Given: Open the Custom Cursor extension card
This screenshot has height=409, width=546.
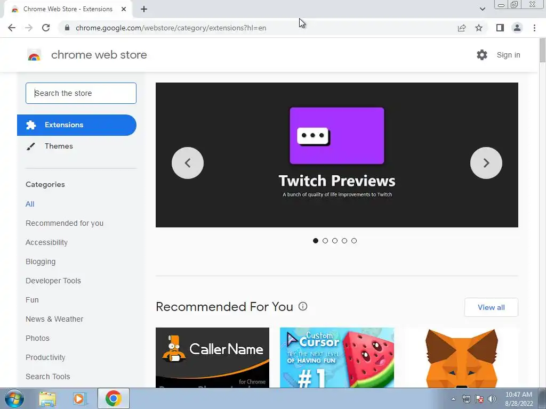Looking at the screenshot, I should pyautogui.click(x=337, y=357).
